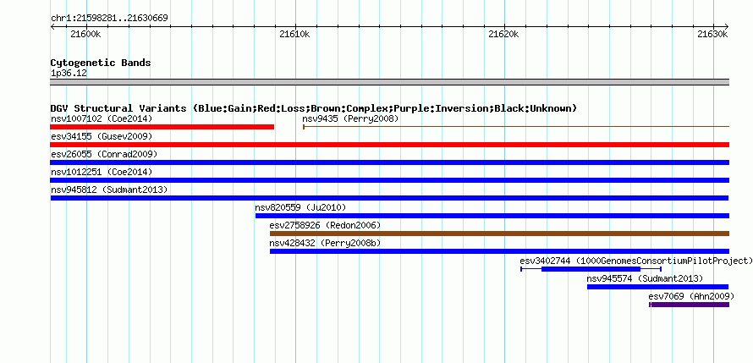Click the gray 1p36.12 cytogenetic band bar
This screenshot has width=753, height=363.
coord(389,82)
